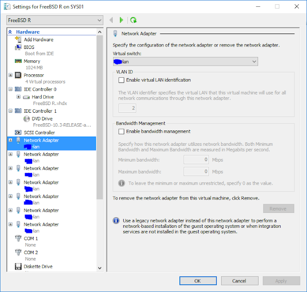Expand the Hard Drive tree node
This screenshot has height=292, width=307.
tap(19, 97)
